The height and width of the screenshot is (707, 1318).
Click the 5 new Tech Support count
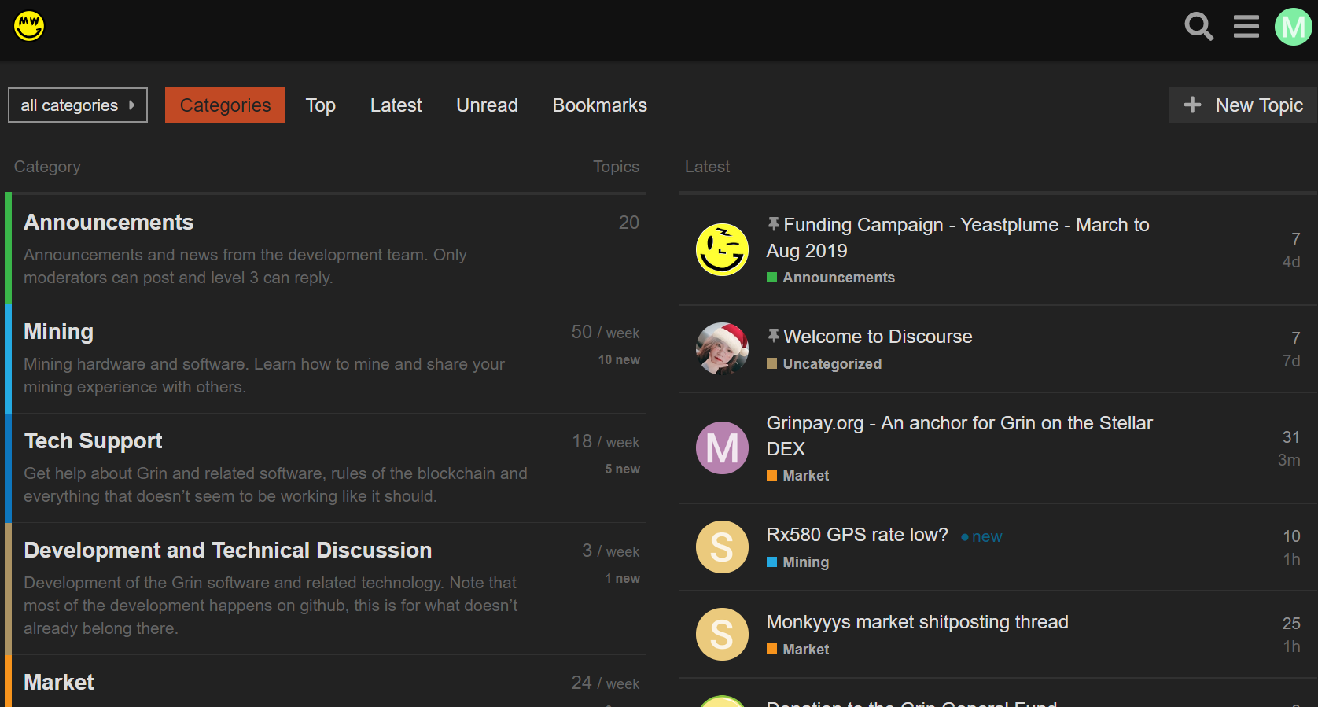tap(622, 469)
